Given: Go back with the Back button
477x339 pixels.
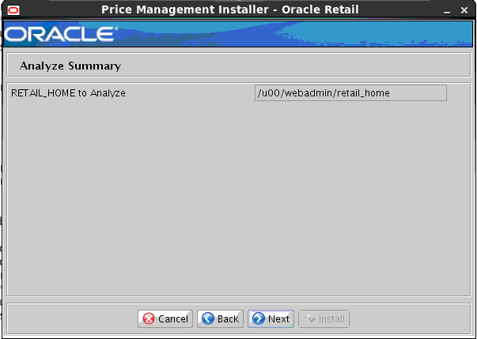Looking at the screenshot, I should coord(220,319).
